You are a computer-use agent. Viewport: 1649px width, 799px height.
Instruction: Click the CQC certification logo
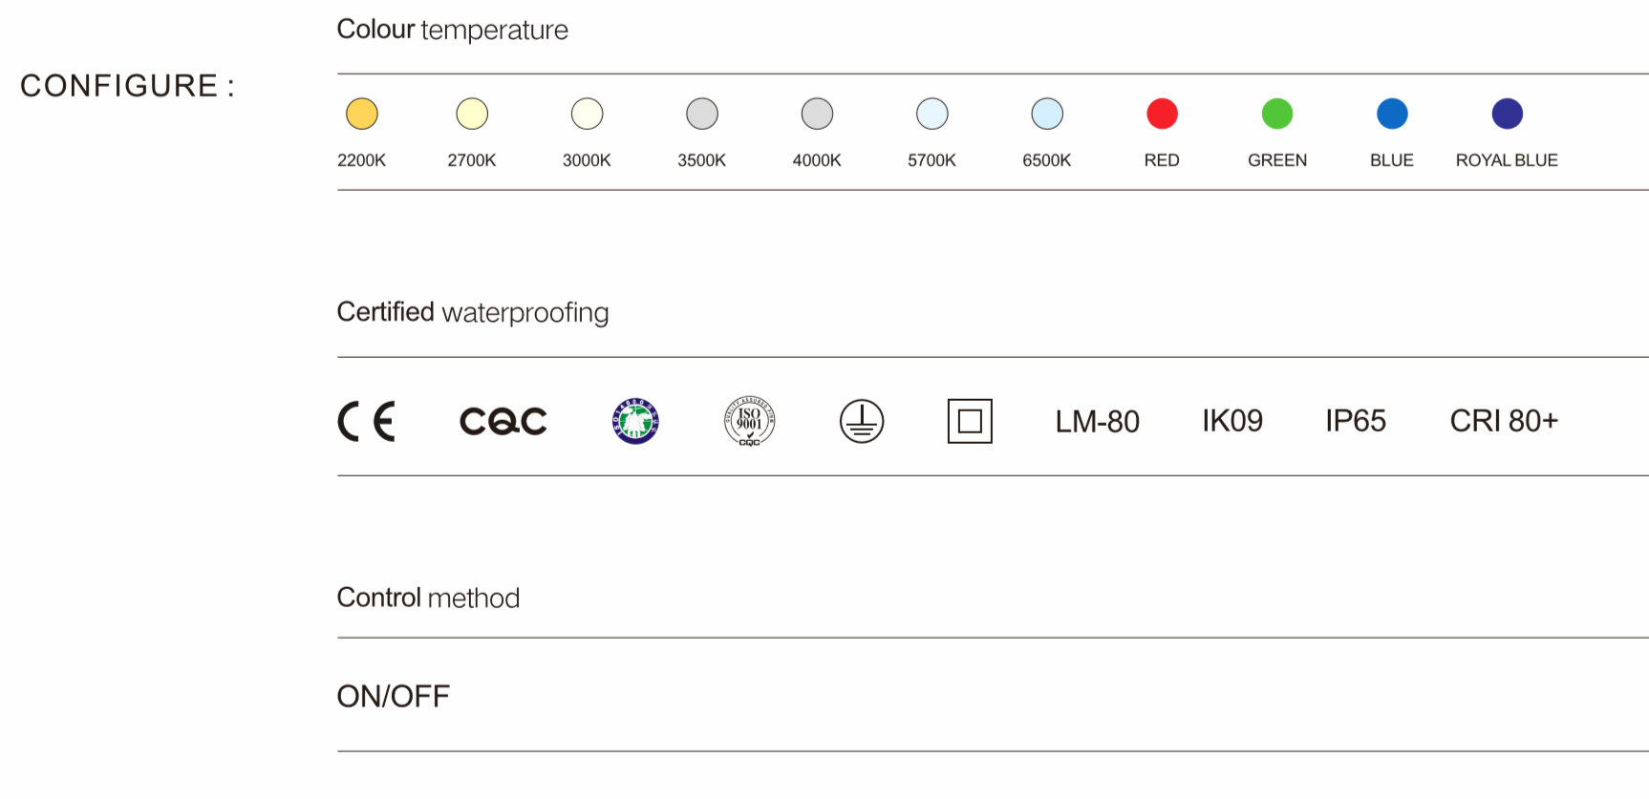(x=503, y=421)
